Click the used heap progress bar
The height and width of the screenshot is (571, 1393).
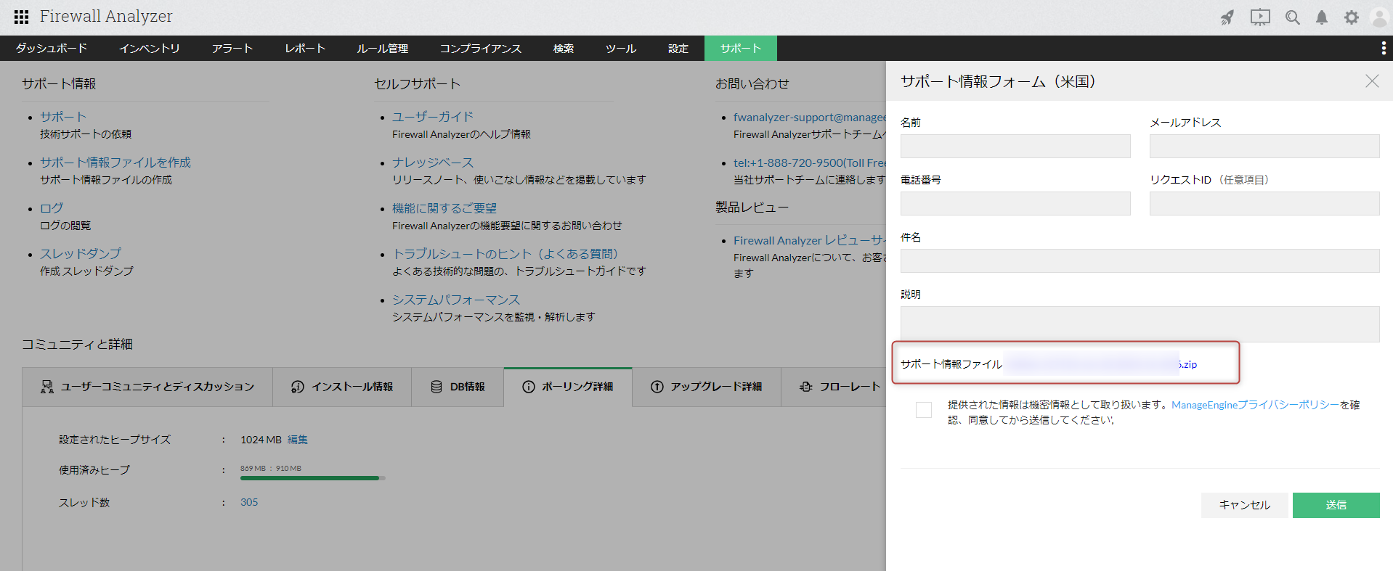pyautogui.click(x=312, y=478)
